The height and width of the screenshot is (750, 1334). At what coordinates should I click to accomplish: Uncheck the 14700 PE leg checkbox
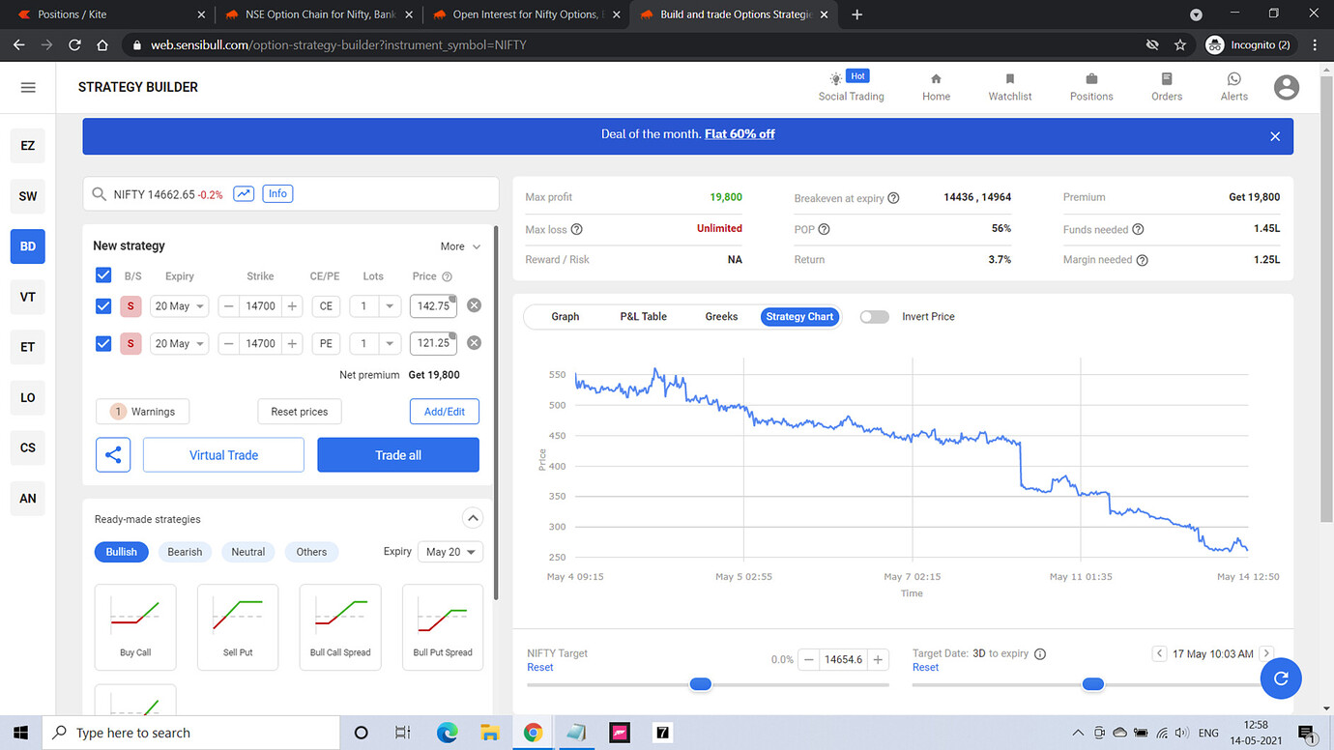click(x=103, y=342)
